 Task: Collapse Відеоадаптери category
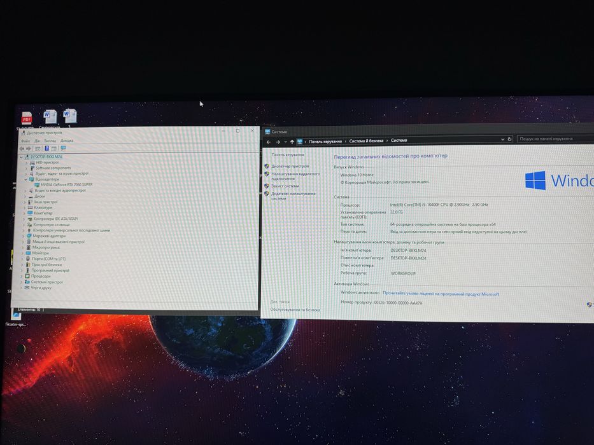click(25, 179)
